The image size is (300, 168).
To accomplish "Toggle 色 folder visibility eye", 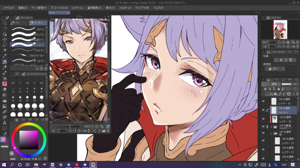I will 263,133.
